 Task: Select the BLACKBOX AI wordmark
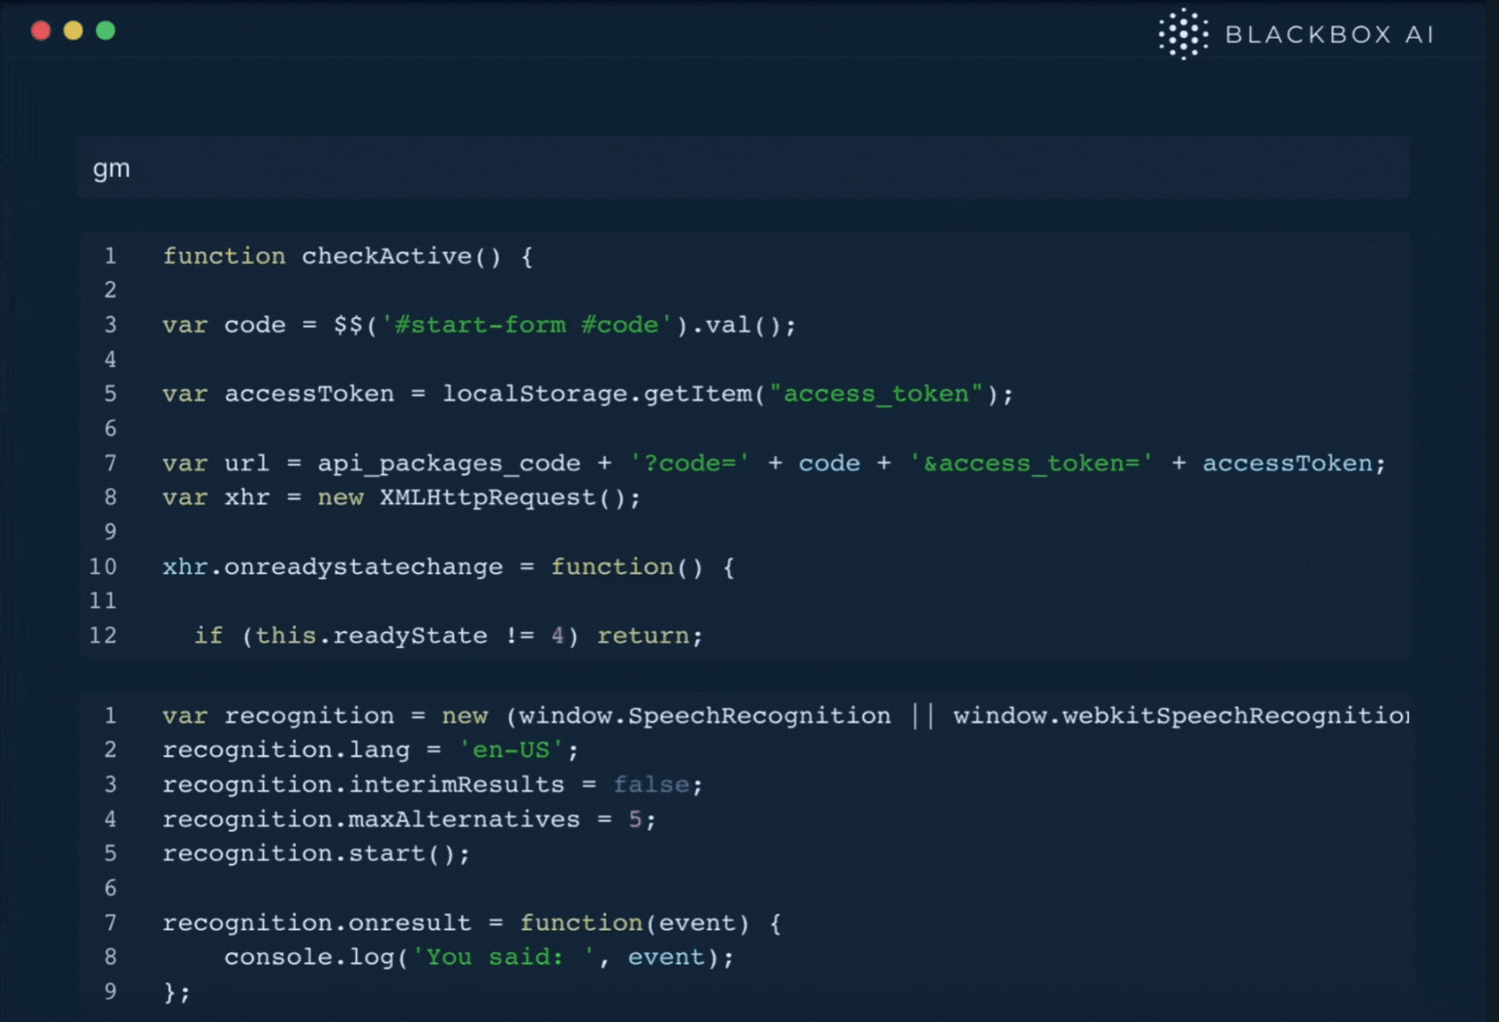point(1330,34)
